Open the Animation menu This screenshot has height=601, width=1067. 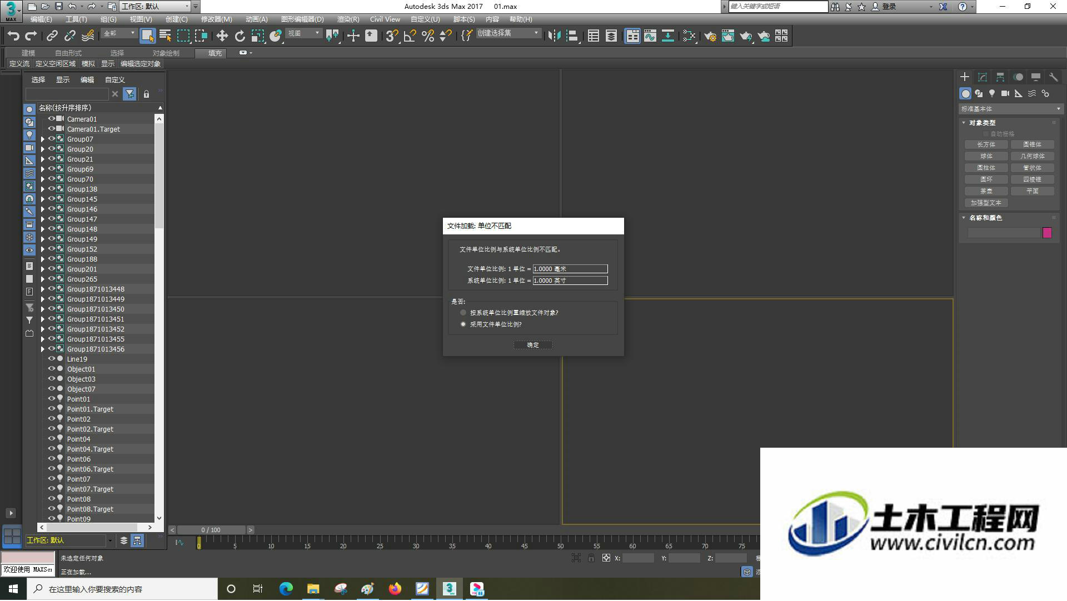pos(256,19)
